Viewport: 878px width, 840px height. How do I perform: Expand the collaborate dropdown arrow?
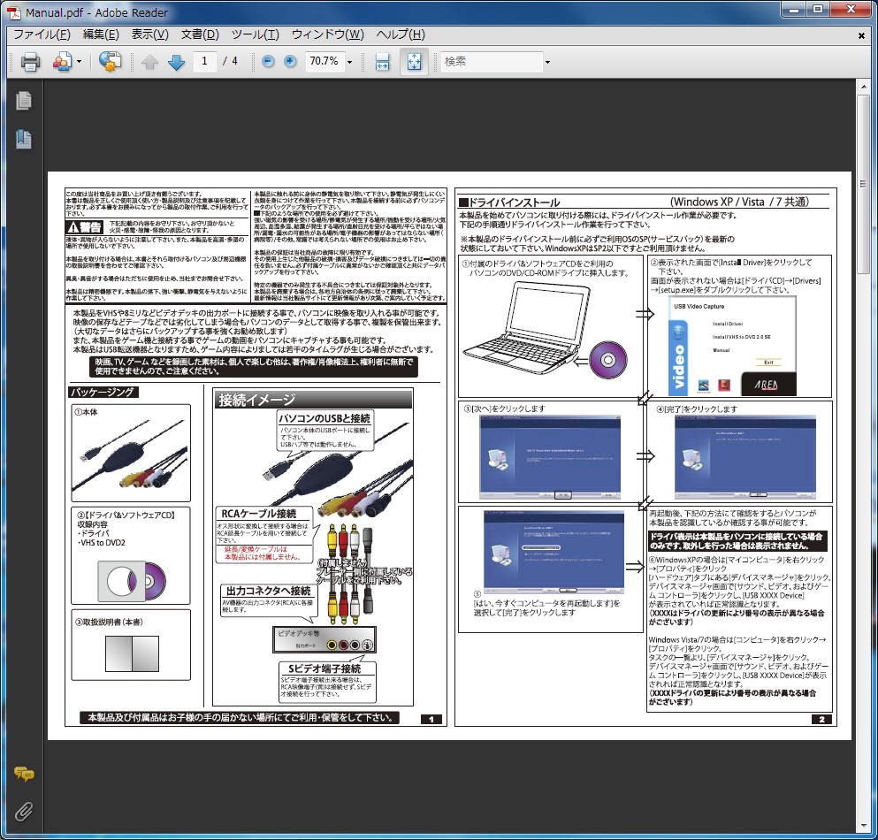(x=79, y=62)
